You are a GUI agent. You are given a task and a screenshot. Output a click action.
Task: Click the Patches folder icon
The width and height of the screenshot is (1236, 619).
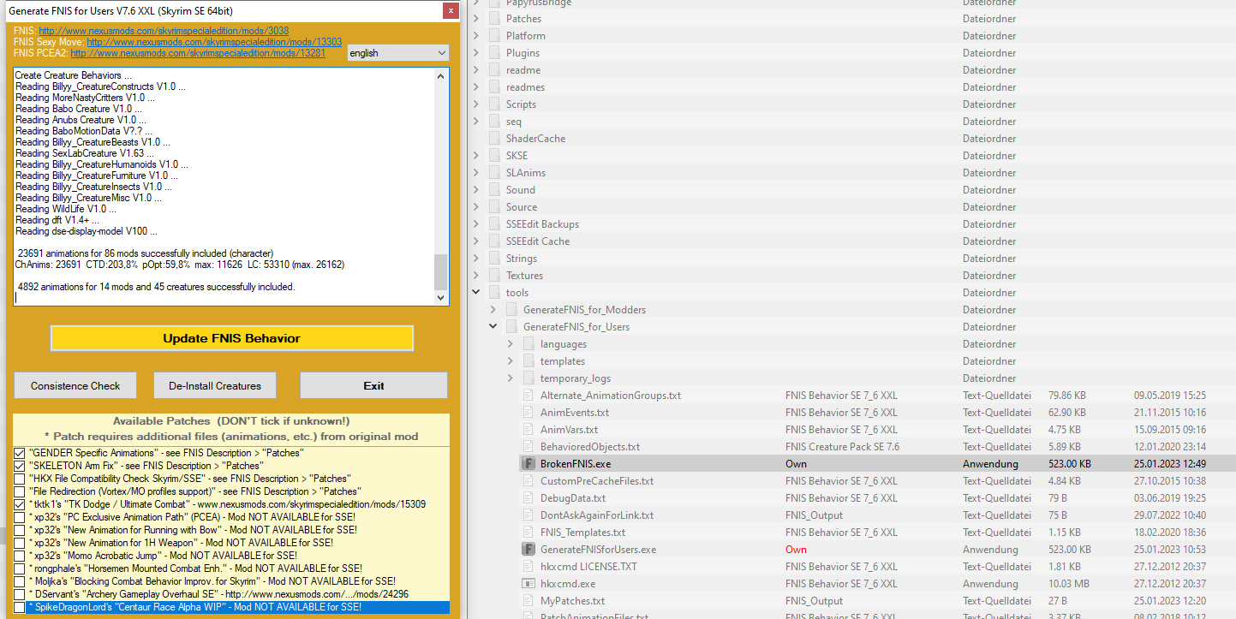tap(494, 18)
